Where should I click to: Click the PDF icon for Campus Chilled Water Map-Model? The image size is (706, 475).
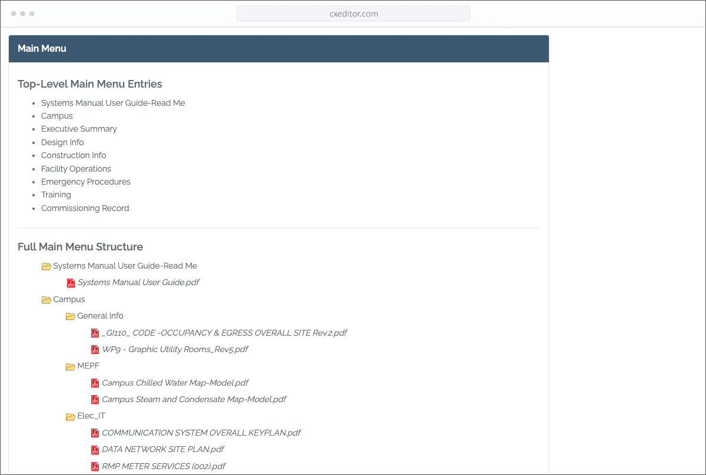tap(95, 383)
